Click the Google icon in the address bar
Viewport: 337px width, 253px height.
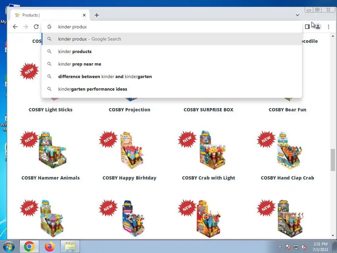[x=49, y=27]
